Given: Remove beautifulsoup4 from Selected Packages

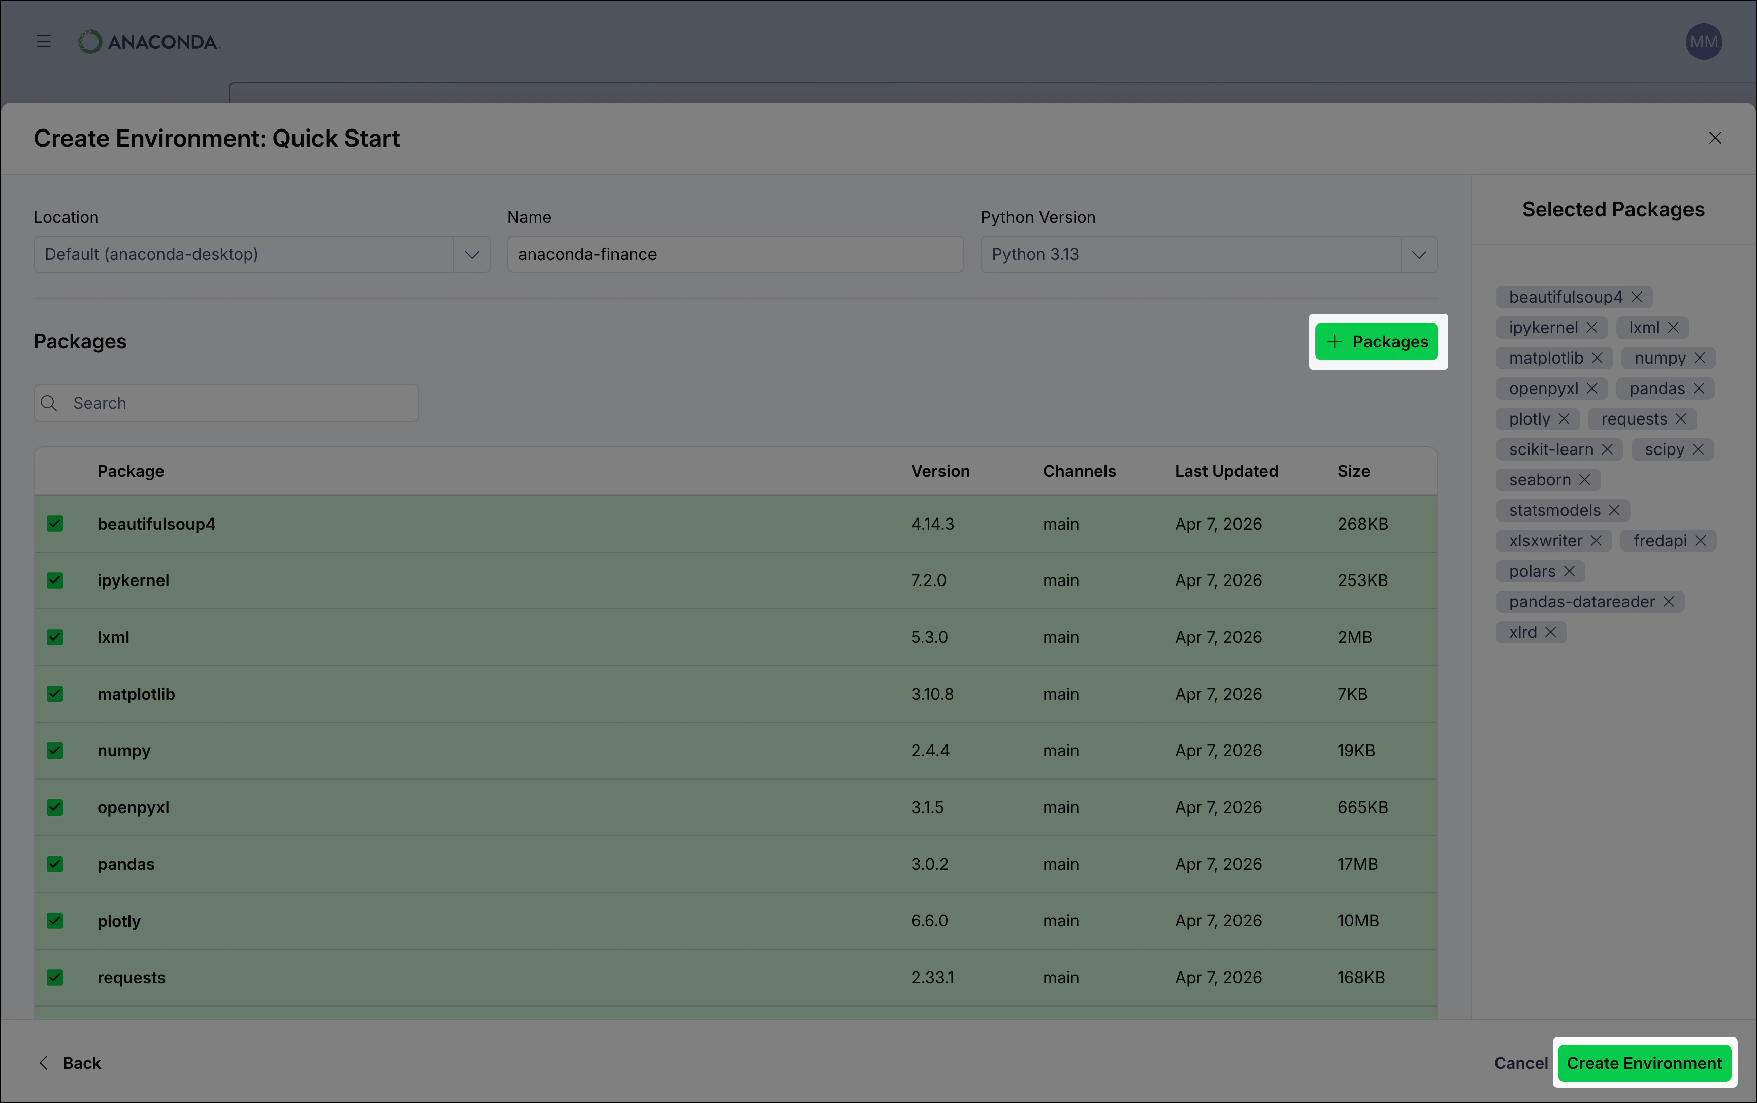Looking at the screenshot, I should coord(1638,297).
